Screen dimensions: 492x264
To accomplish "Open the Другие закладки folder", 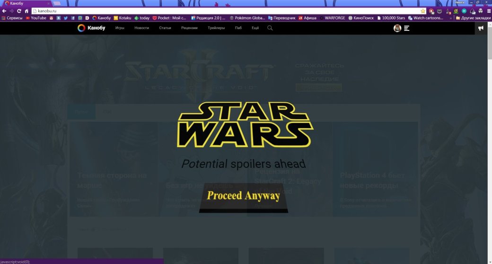I will tap(473, 18).
